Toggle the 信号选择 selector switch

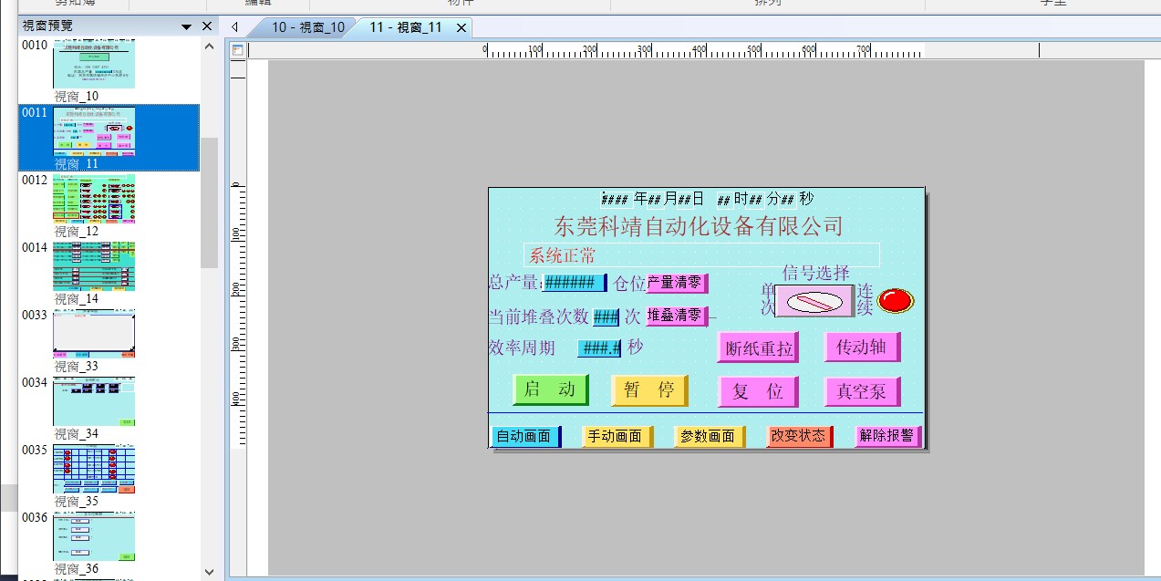pyautogui.click(x=814, y=301)
